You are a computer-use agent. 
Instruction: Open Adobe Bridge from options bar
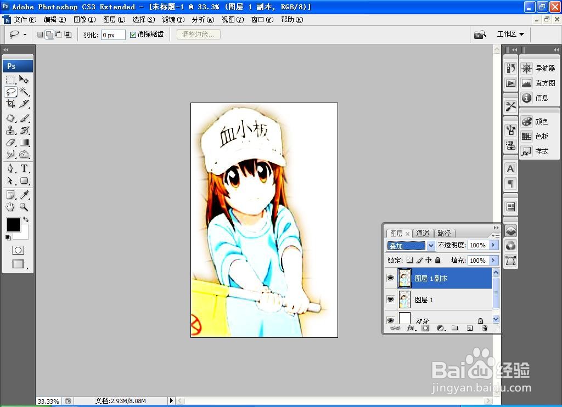click(x=480, y=35)
